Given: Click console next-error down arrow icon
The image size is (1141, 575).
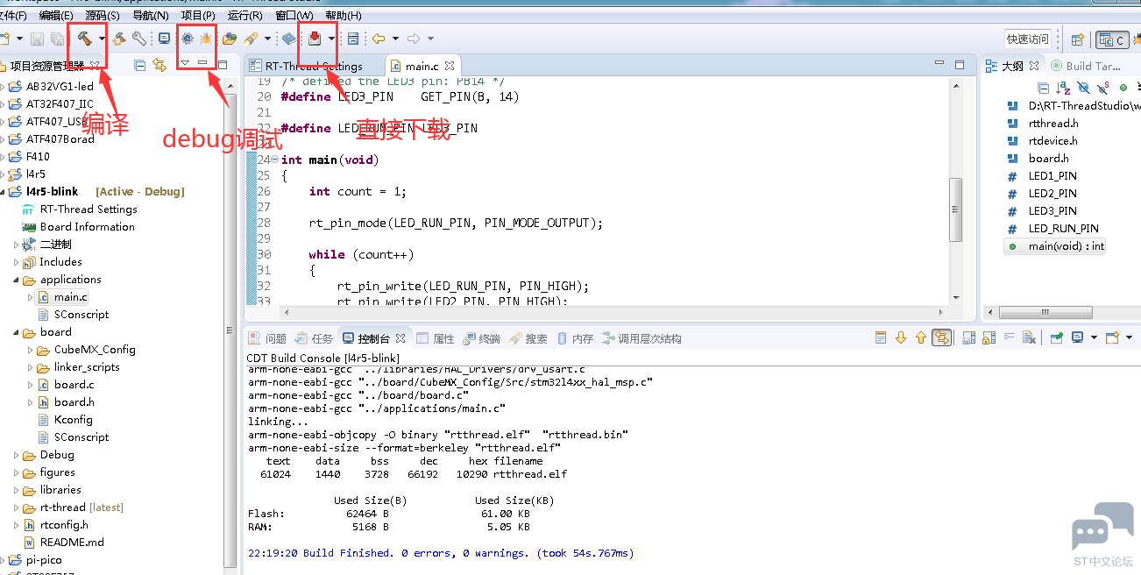Looking at the screenshot, I should [901, 337].
